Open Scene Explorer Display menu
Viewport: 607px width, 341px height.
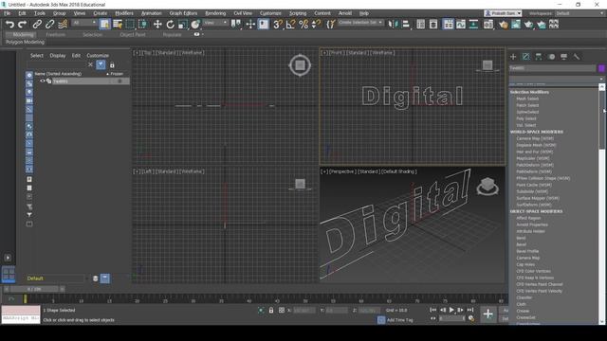click(x=57, y=55)
